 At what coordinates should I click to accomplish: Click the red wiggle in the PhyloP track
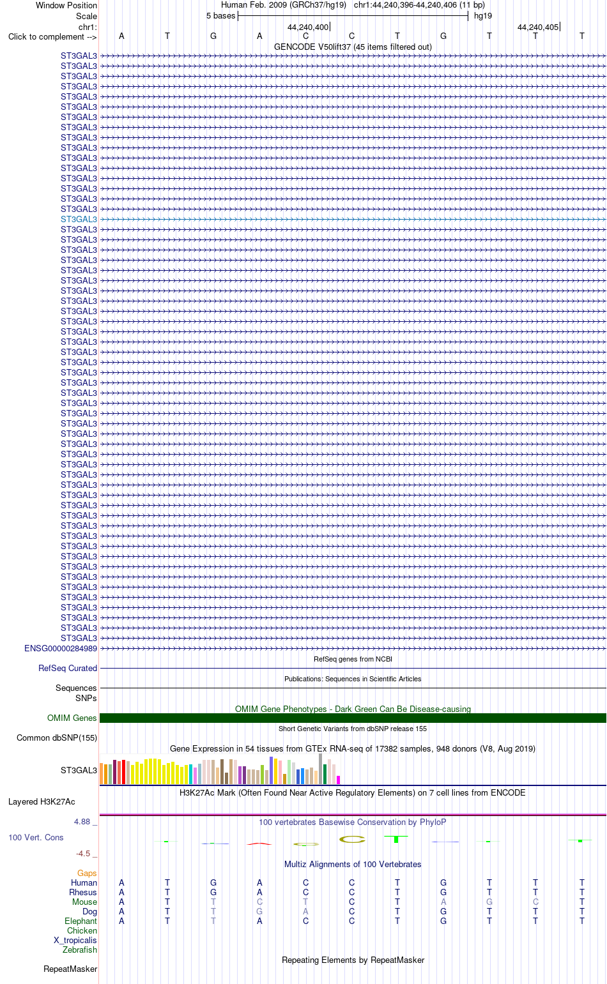click(x=259, y=844)
